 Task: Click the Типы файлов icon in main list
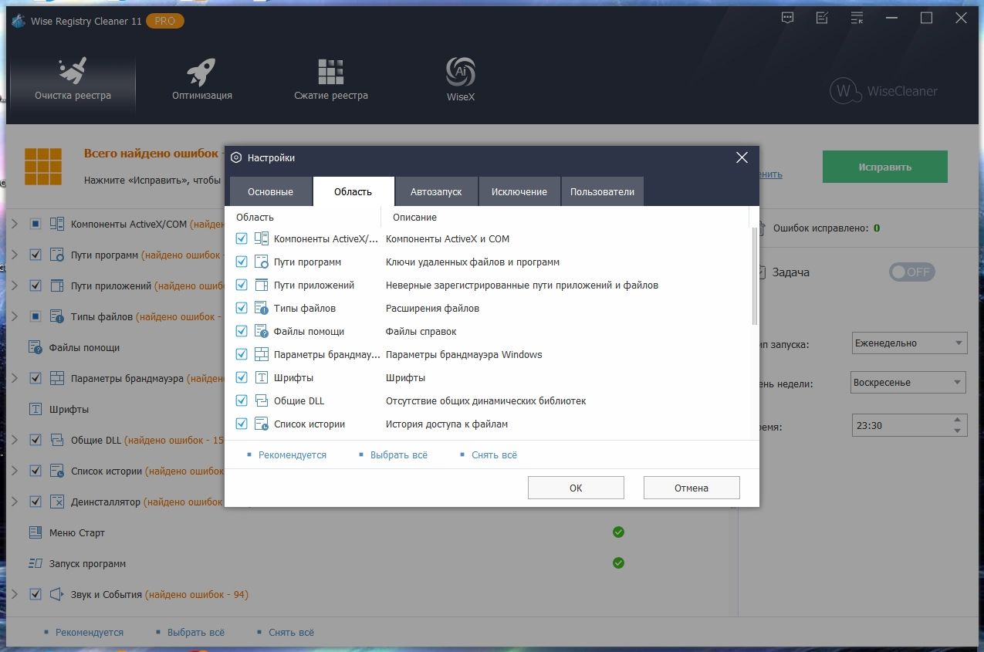click(x=57, y=316)
